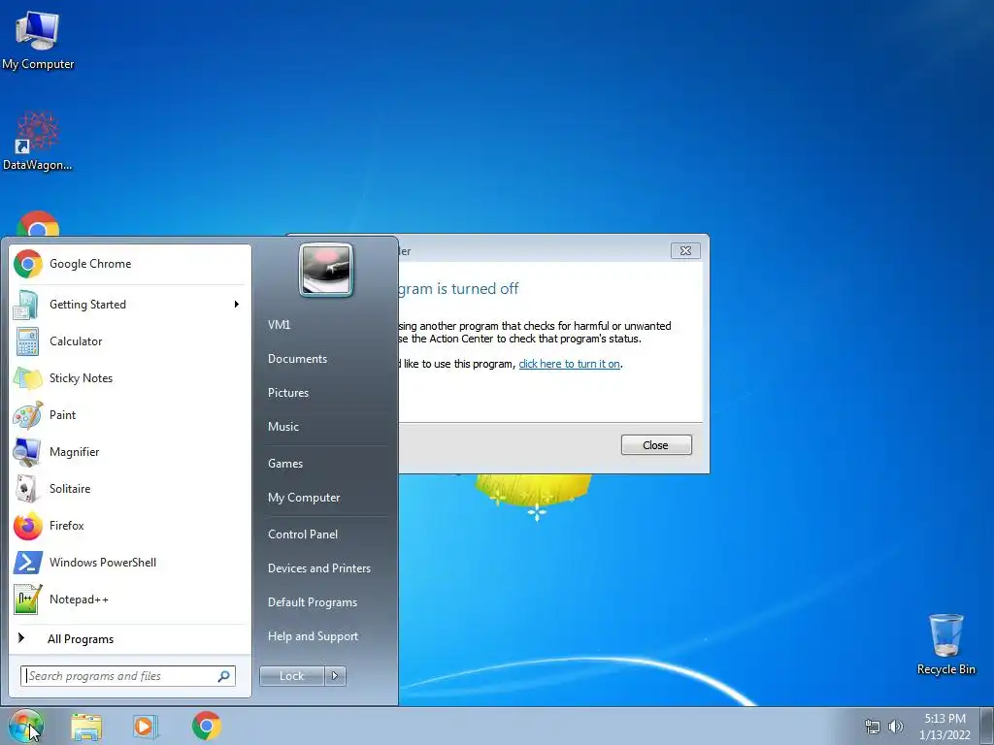
Task: Click the network tray icon
Action: coord(873,727)
